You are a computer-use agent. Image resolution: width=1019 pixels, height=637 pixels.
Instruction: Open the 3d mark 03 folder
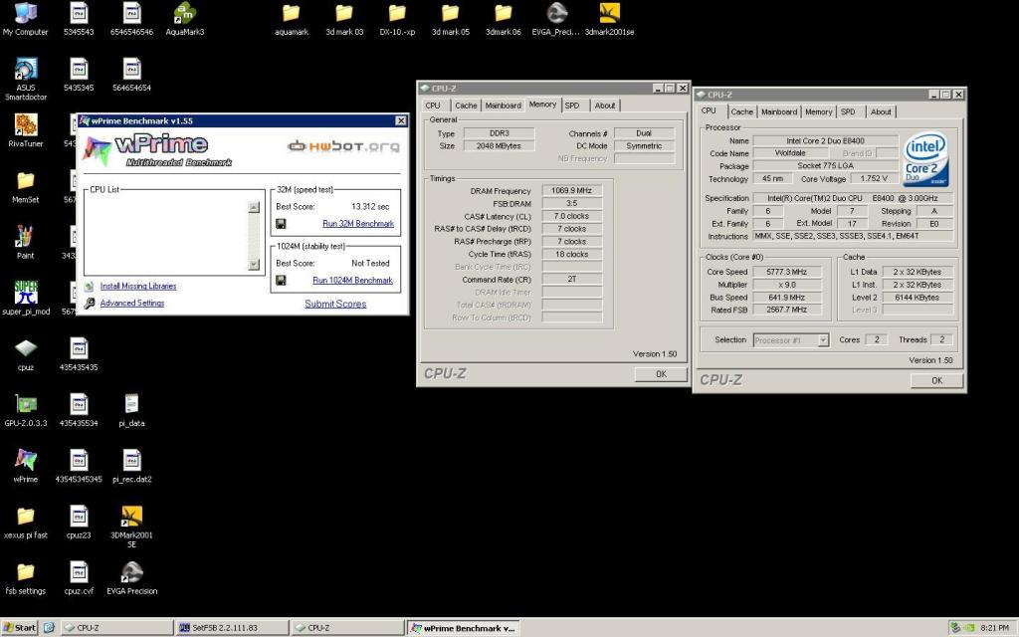(344, 19)
